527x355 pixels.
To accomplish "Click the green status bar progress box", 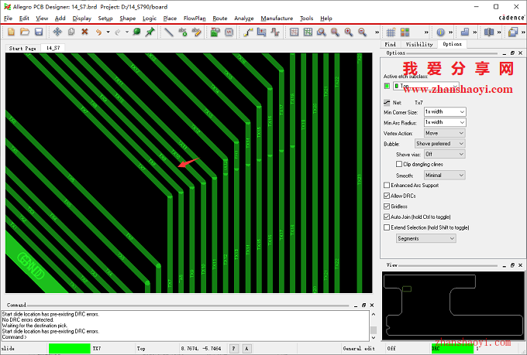I will tap(70, 349).
